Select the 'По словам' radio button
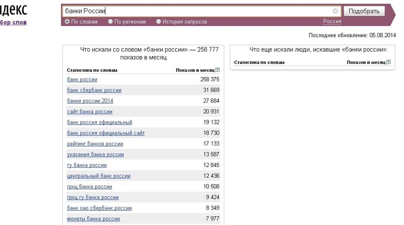404x225 pixels. click(x=67, y=22)
